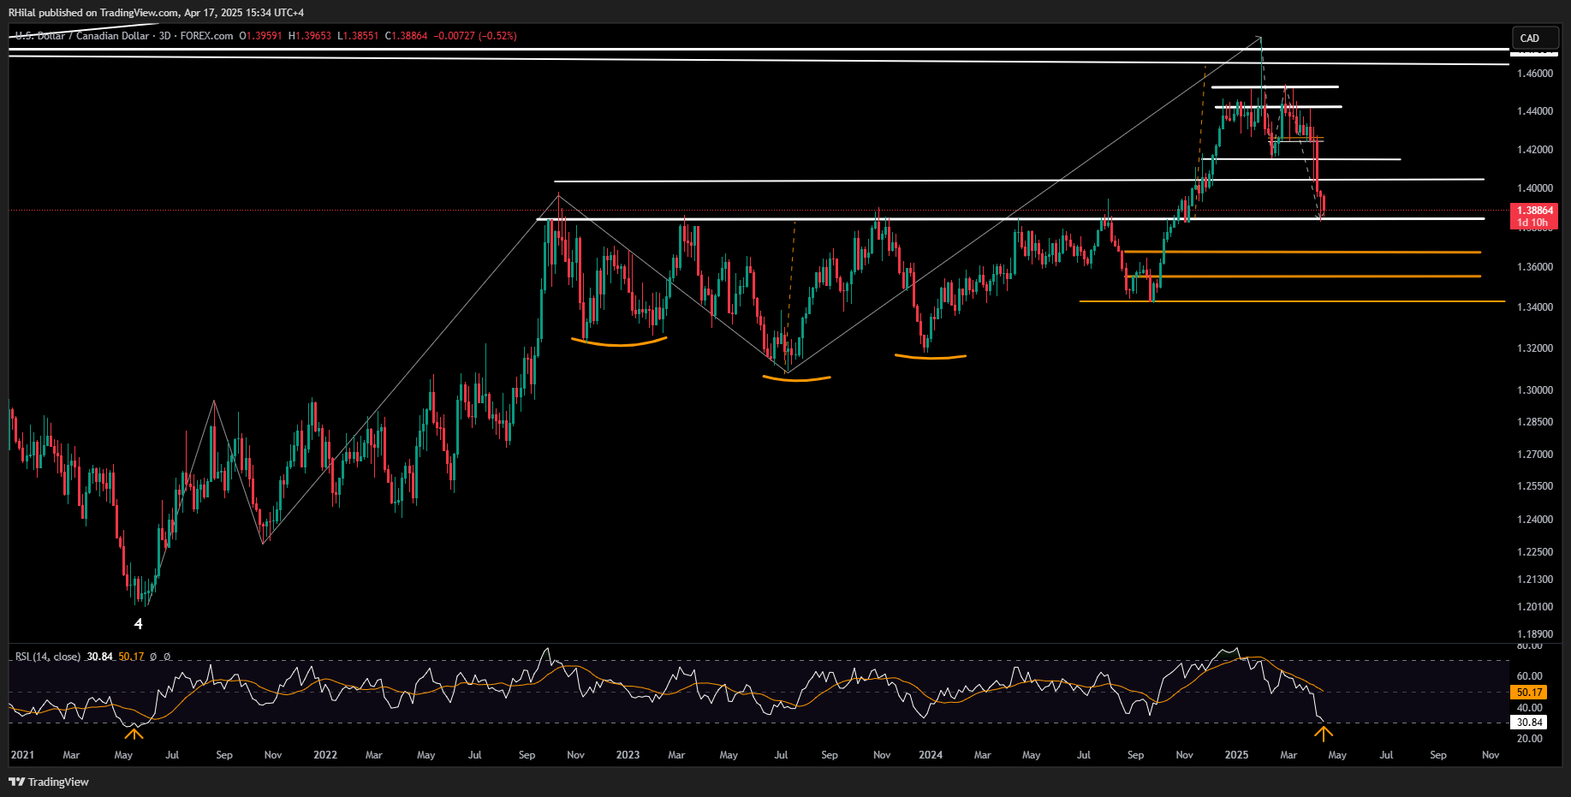This screenshot has width=1571, height=797.
Task: Click the white 30.84 RSI axis label
Action: pos(1529,723)
